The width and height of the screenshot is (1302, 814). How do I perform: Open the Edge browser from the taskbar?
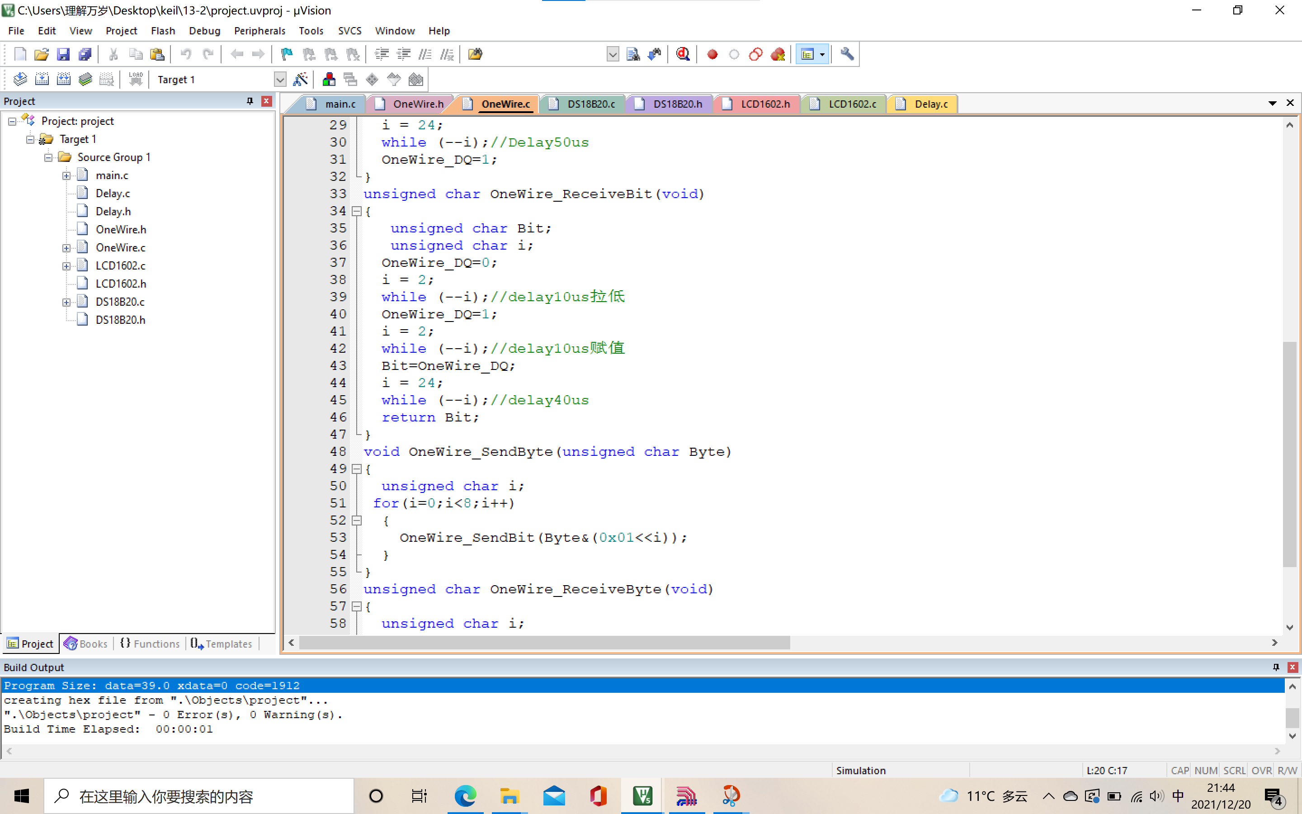coord(465,796)
